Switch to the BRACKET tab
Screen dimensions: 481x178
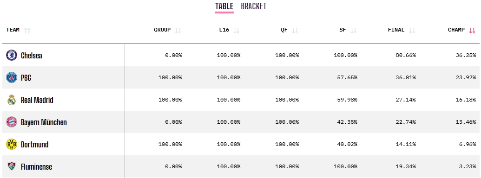254,6
